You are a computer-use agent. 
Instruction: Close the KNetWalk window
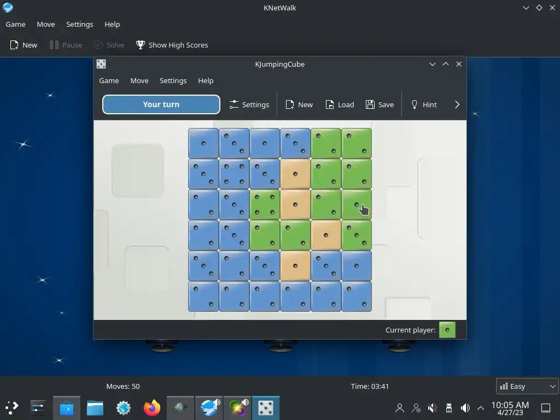click(552, 8)
